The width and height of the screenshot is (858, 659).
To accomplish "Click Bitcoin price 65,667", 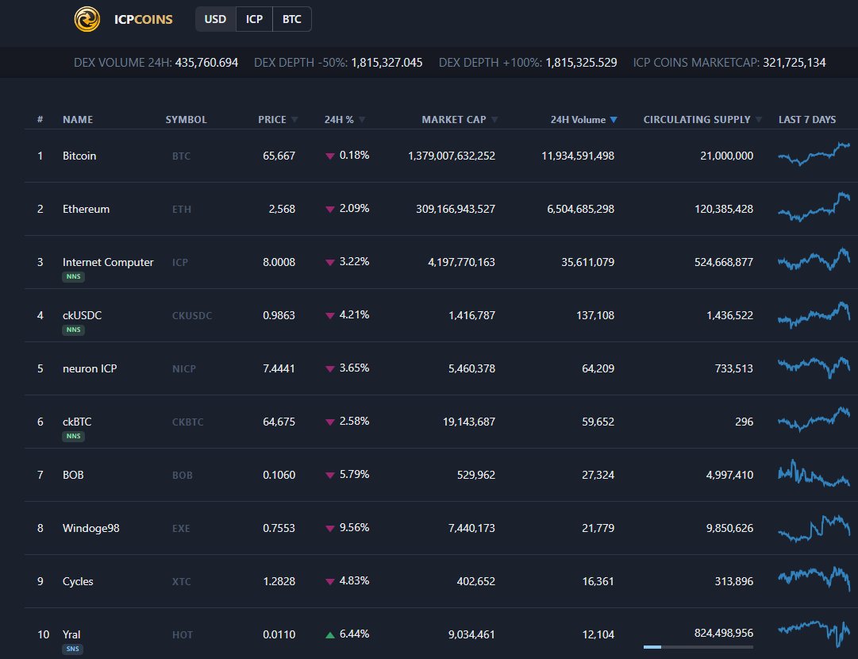I will click(279, 156).
